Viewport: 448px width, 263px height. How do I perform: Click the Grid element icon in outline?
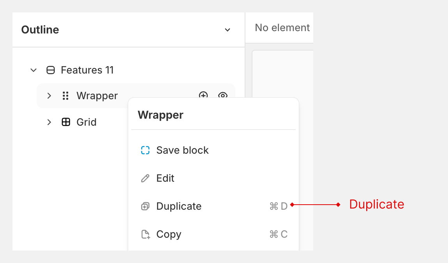66,122
